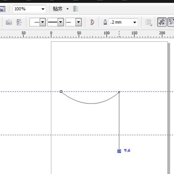174x174 pixels.
Task: Click the greyed-out wrap text icon
Action: [149, 22]
